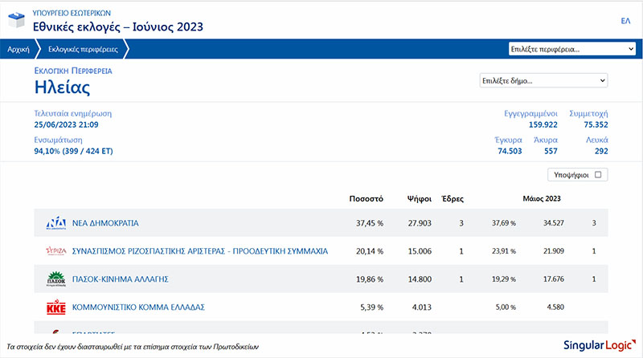
Task: Go to the Αρχική breadcrumb tab
Action: point(18,49)
